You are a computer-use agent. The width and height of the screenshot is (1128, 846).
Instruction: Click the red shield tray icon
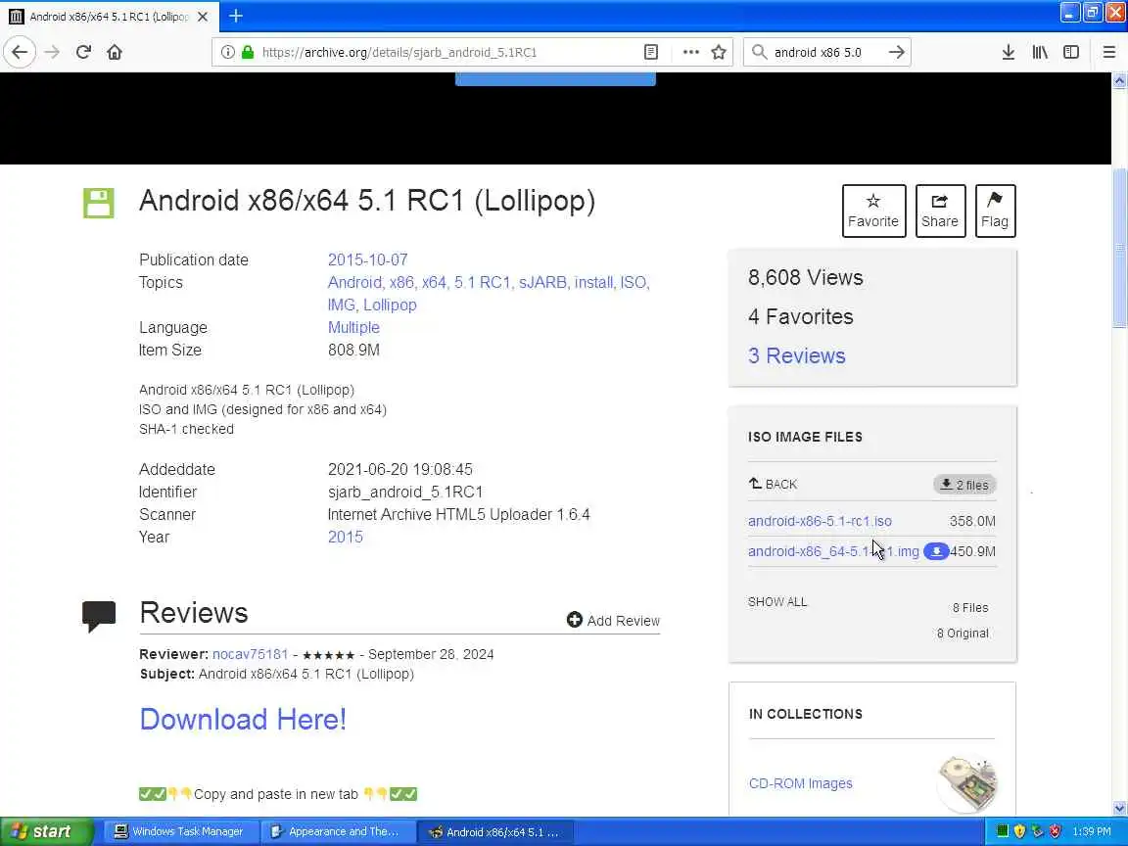pyautogui.click(x=1055, y=831)
